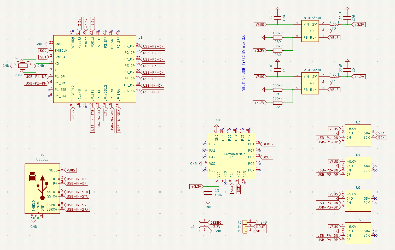395x250 pixels.
Task: Select the C3 100nF capacitor
Action: coord(208,193)
